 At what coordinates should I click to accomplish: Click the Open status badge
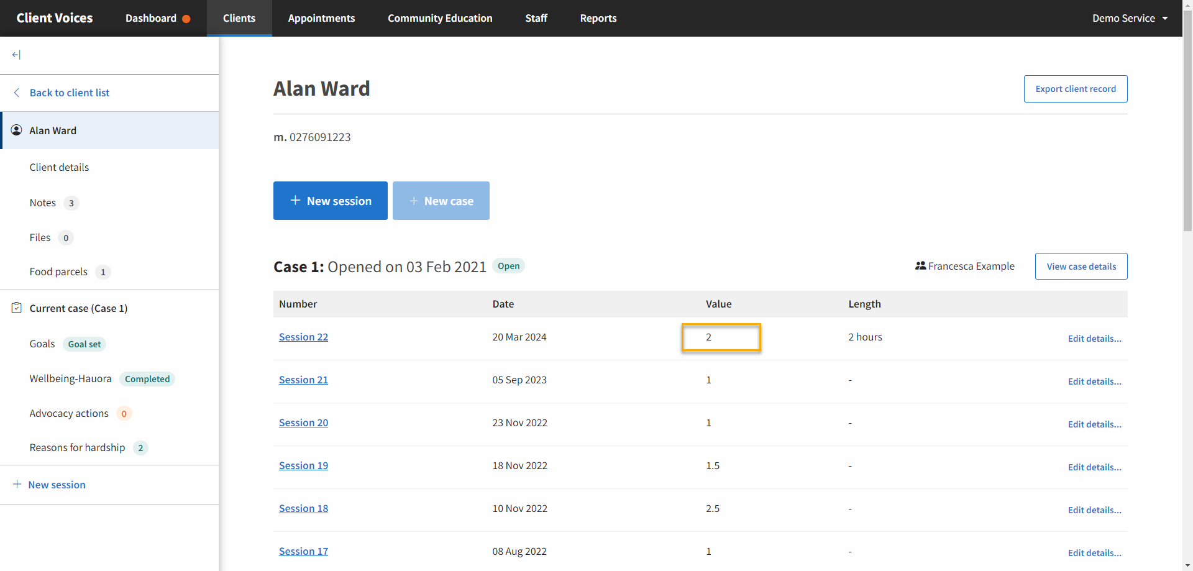pos(509,266)
